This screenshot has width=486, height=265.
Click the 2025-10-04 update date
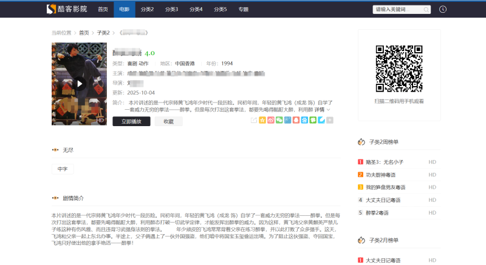[141, 93]
